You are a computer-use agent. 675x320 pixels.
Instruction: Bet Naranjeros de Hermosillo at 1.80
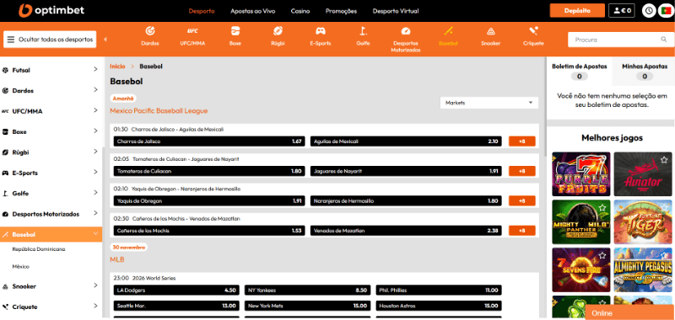(406, 200)
